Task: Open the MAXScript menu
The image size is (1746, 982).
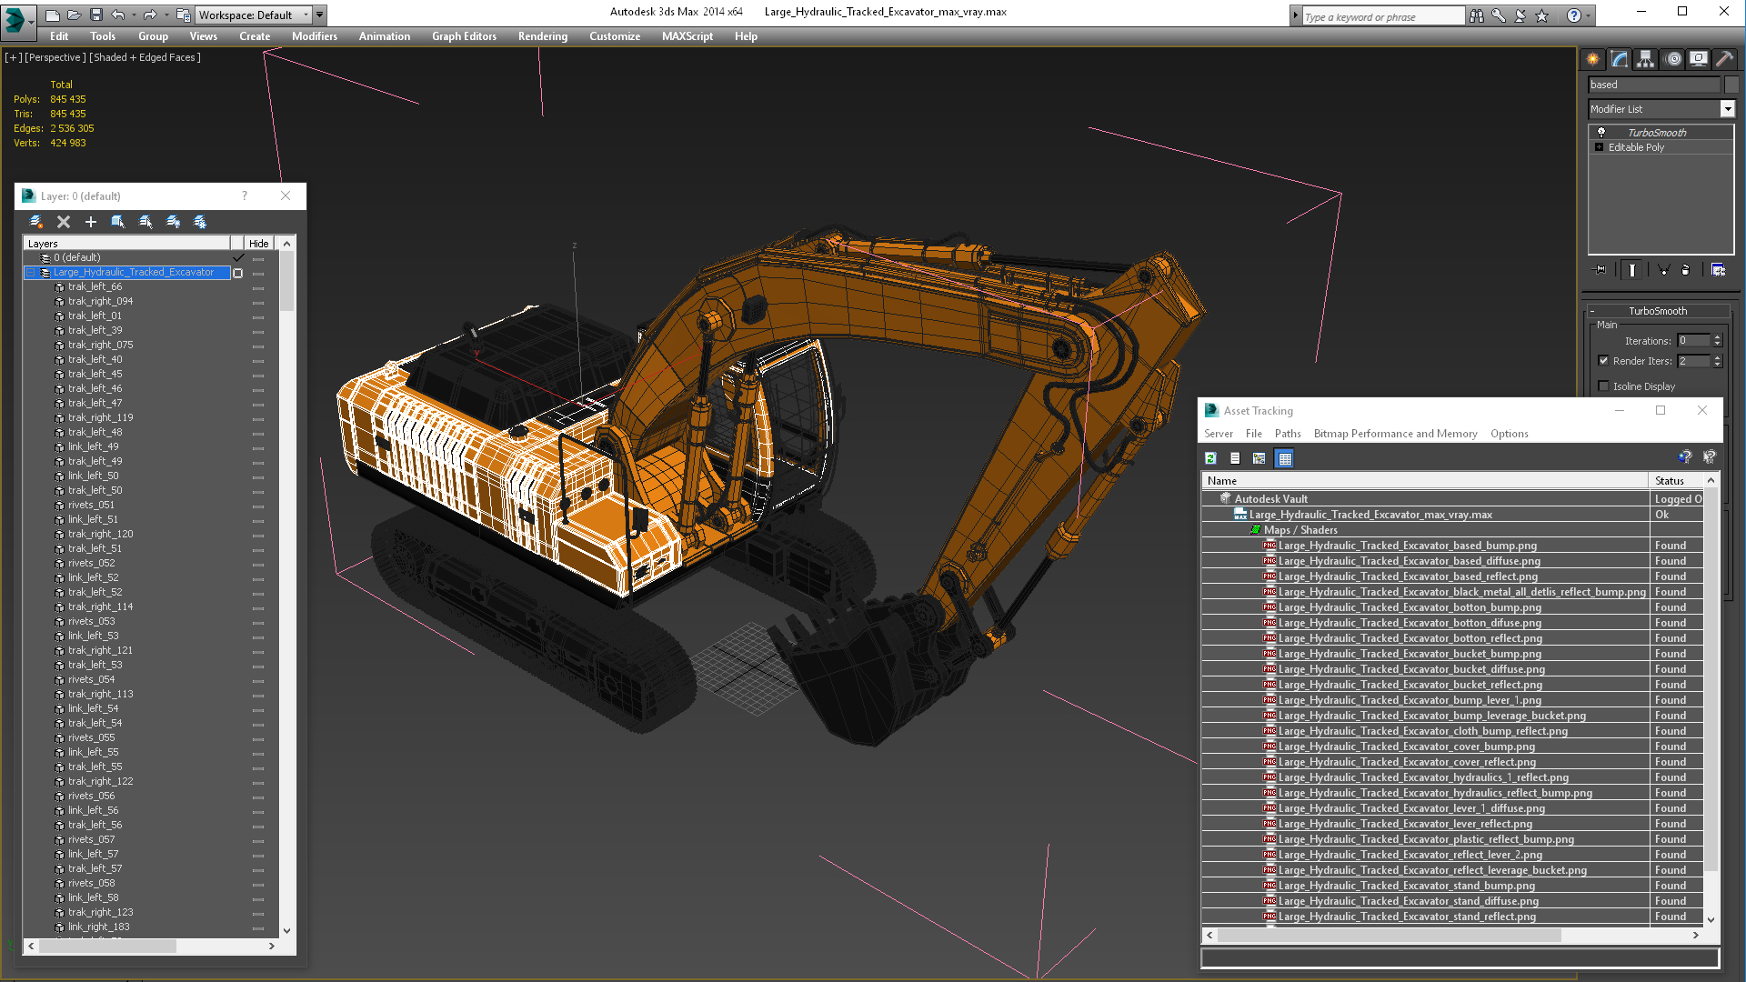Action: click(687, 36)
